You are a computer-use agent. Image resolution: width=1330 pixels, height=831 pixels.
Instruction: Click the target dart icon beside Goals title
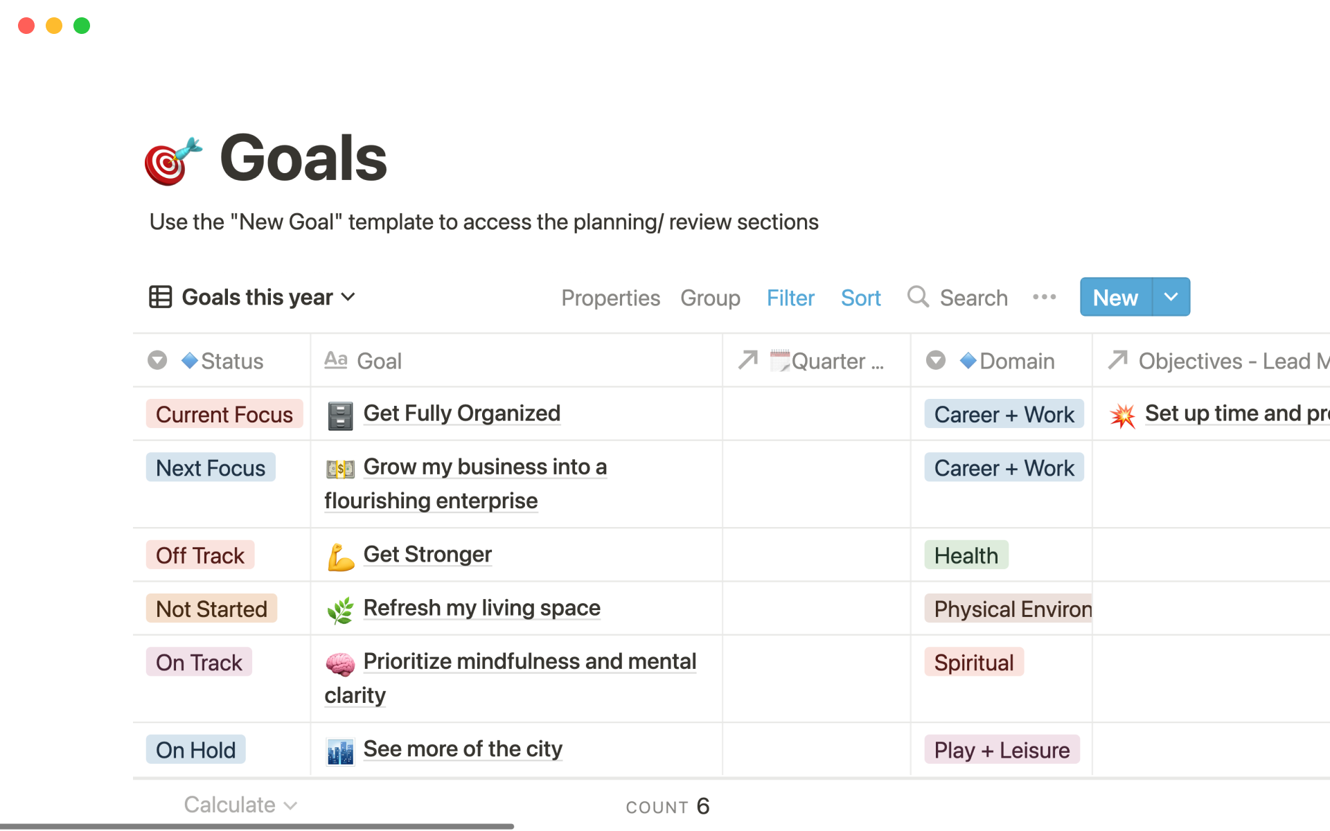172,160
